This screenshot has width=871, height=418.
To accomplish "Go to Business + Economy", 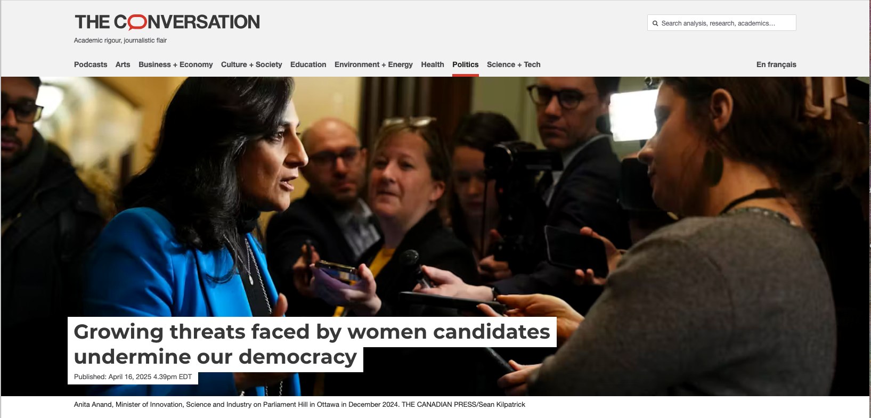I will point(176,64).
